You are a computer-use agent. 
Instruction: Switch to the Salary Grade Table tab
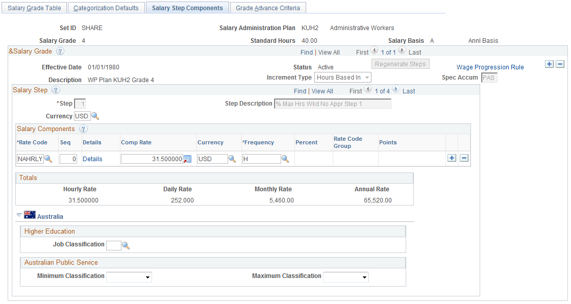[34, 7]
